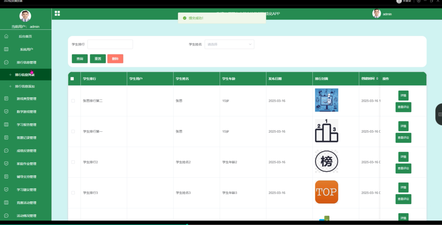Open TOP cover thumbnail of 学生排行3

pos(326,192)
